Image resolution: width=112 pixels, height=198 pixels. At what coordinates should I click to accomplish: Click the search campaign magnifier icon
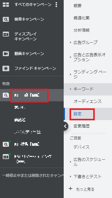coord(6,19)
